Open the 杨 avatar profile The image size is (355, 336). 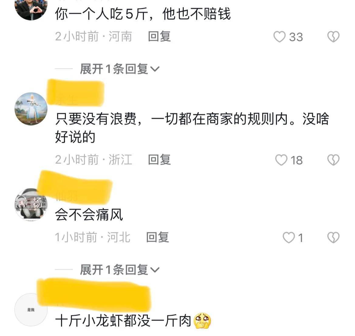pyautogui.click(x=31, y=205)
